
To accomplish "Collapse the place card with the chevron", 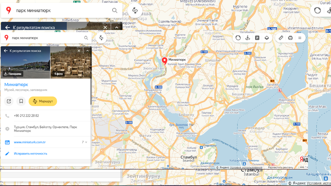I will tap(86, 51).
